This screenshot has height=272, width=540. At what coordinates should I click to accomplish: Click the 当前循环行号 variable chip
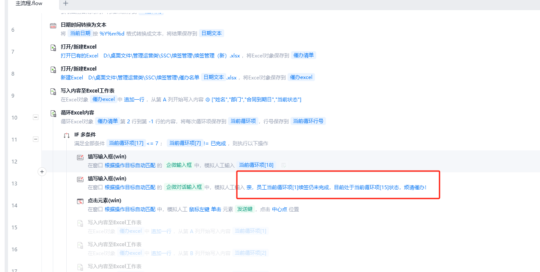coord(308,121)
